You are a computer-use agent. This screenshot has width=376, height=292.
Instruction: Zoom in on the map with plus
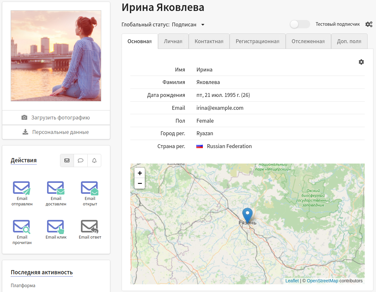pos(140,173)
